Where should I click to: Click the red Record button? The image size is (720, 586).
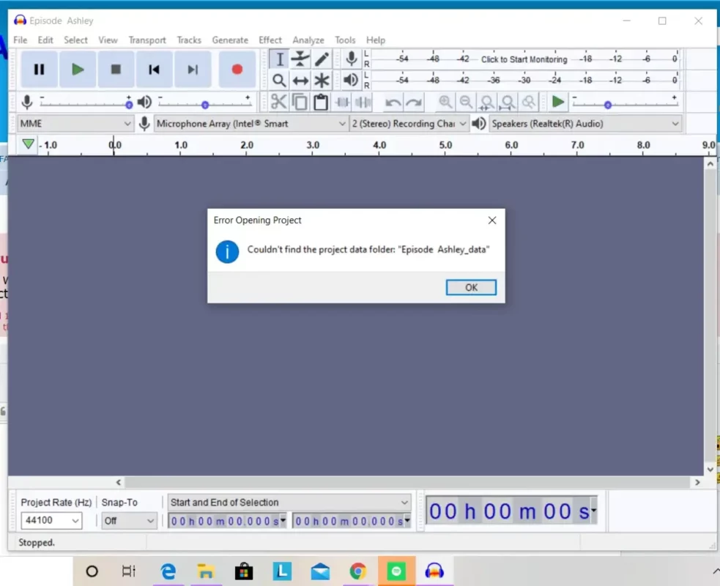point(237,70)
